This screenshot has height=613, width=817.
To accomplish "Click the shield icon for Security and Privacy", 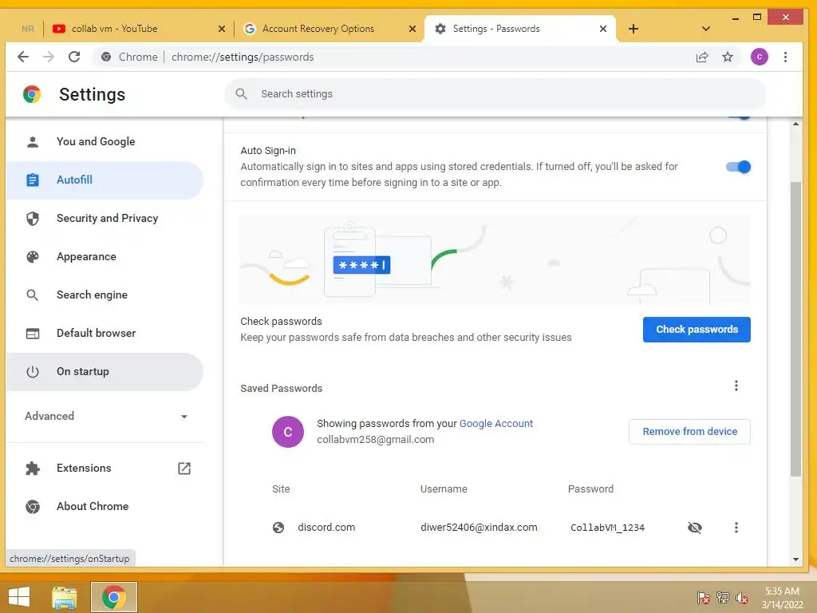I will pos(32,219).
